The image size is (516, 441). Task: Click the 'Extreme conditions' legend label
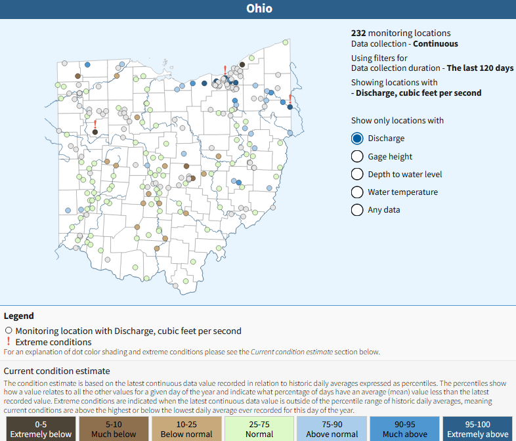tap(53, 342)
